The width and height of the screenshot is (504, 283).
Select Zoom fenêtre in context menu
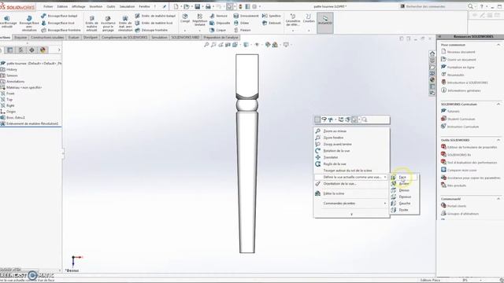tap(352, 138)
